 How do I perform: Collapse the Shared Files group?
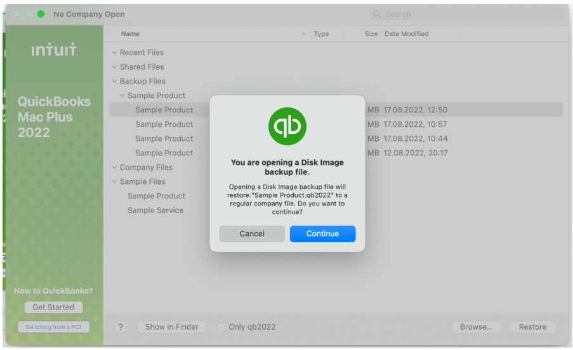114,67
